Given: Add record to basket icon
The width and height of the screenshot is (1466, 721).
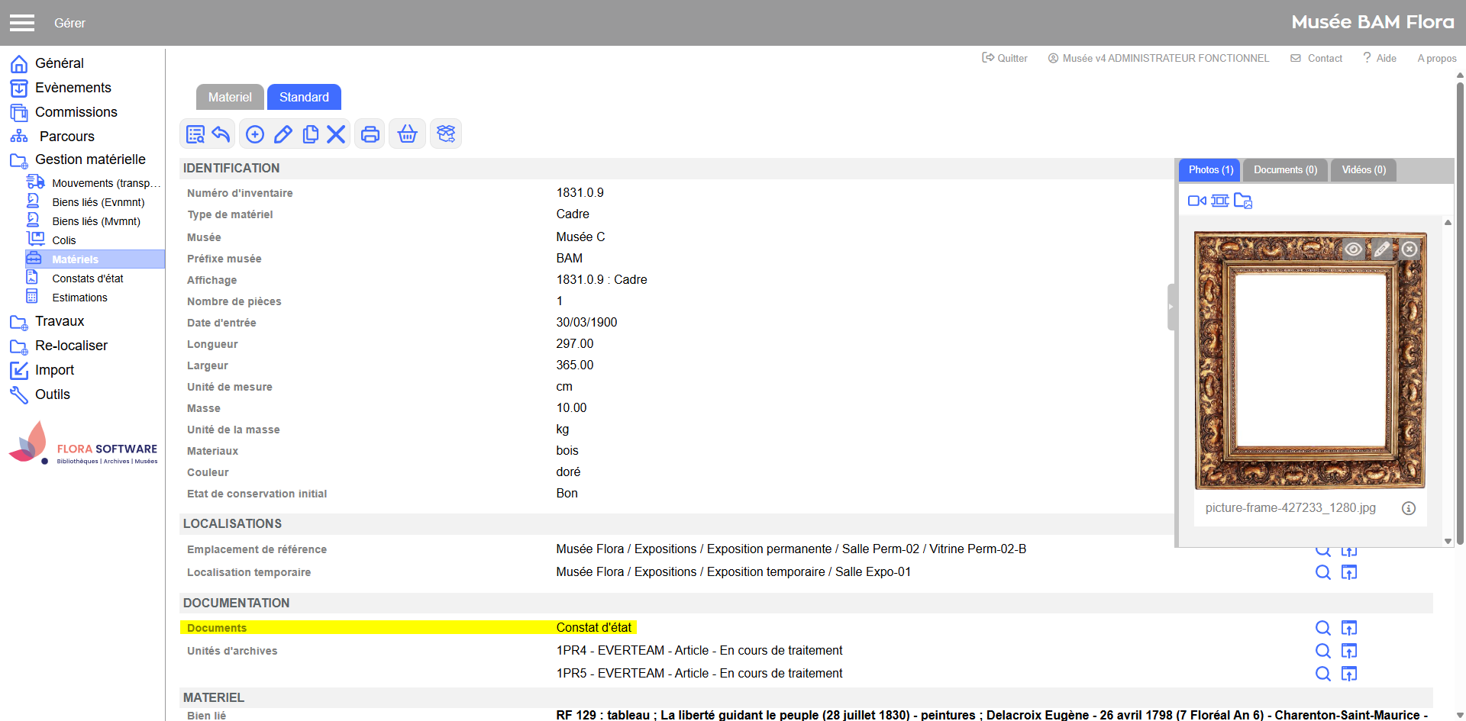Looking at the screenshot, I should pyautogui.click(x=408, y=134).
